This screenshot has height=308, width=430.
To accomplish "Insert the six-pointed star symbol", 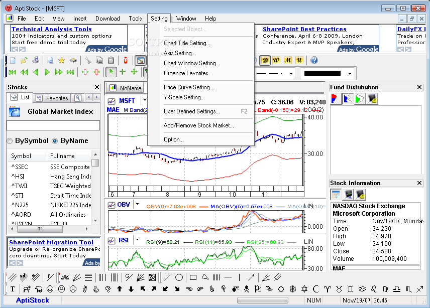I will [x=304, y=289].
